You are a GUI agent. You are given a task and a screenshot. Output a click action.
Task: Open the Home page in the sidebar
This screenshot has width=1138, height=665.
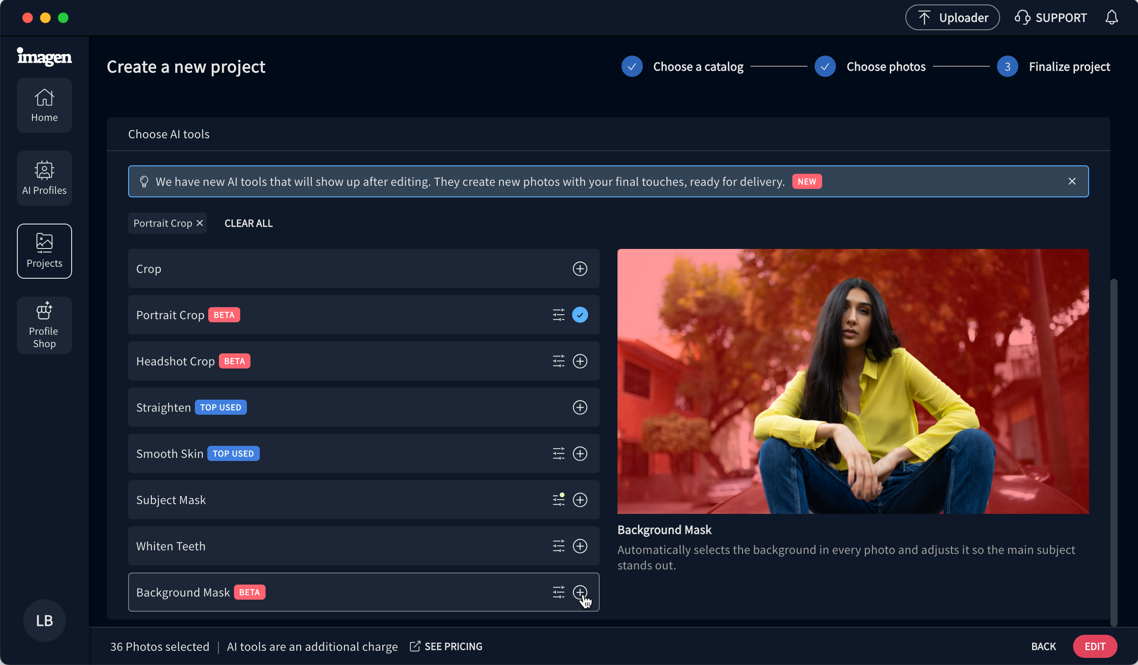coord(44,105)
